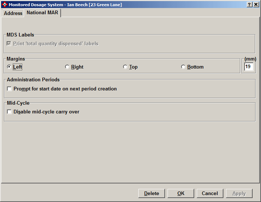261x202 pixels.
Task: Click the Apply button
Action: pos(239,193)
